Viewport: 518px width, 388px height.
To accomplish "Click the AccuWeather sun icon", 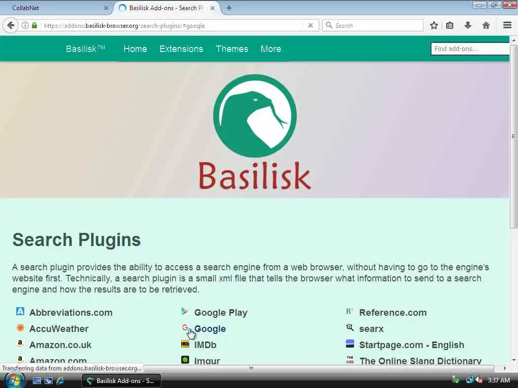I will click(20, 327).
